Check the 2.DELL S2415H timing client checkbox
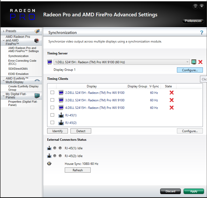The width and height of the screenshot is (207, 198). [52, 92]
